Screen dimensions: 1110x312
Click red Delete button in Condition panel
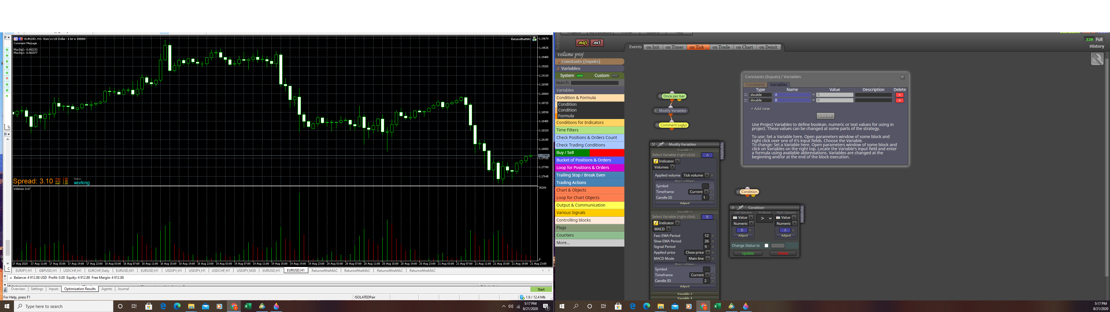(783, 253)
